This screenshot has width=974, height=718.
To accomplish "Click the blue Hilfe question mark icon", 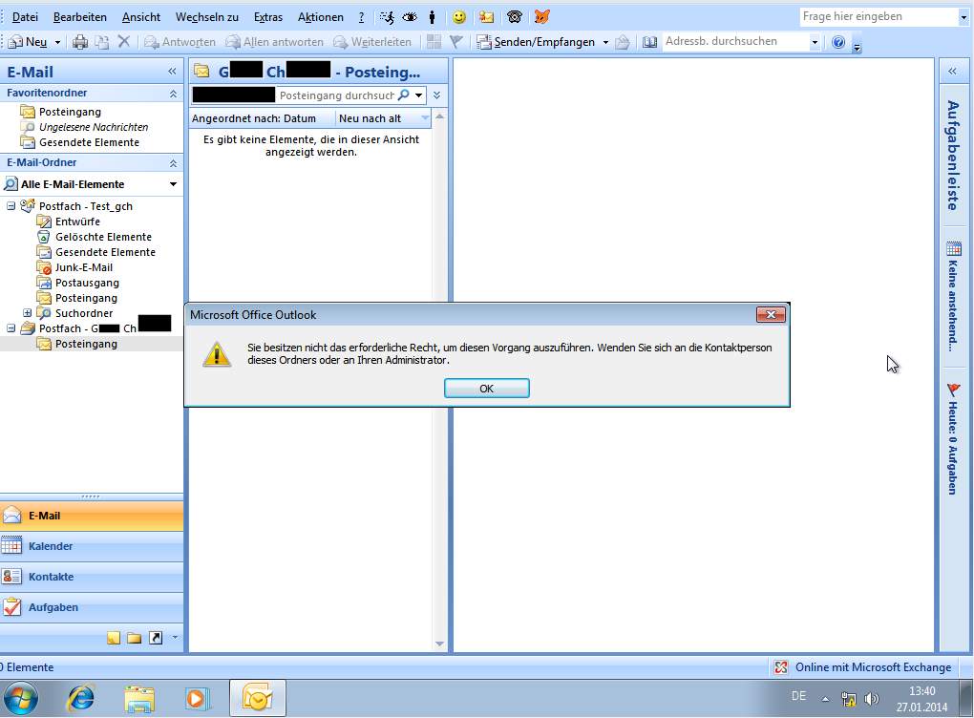I will [836, 41].
